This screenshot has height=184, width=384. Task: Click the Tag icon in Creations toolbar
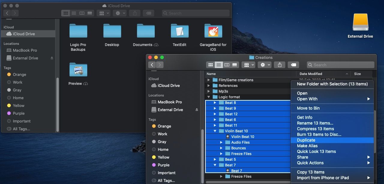(x=293, y=65)
